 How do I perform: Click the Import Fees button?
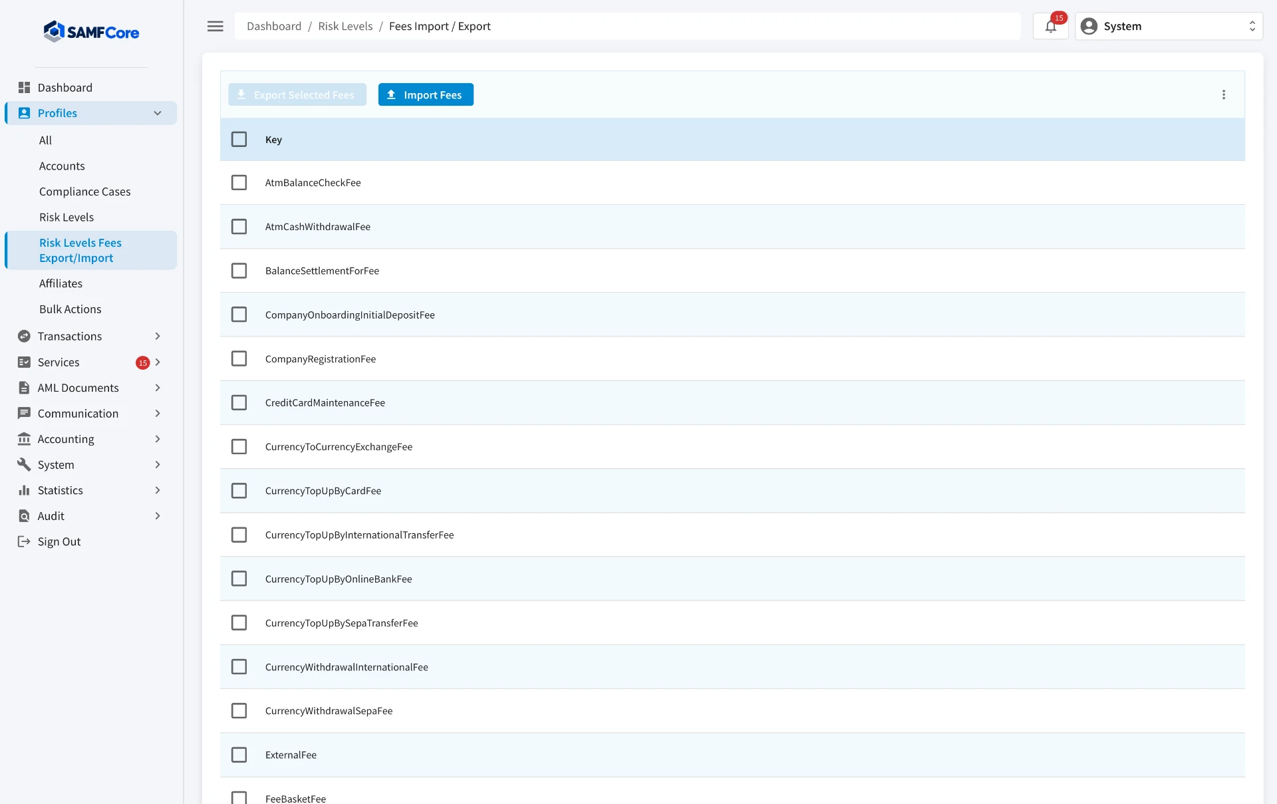(x=426, y=94)
